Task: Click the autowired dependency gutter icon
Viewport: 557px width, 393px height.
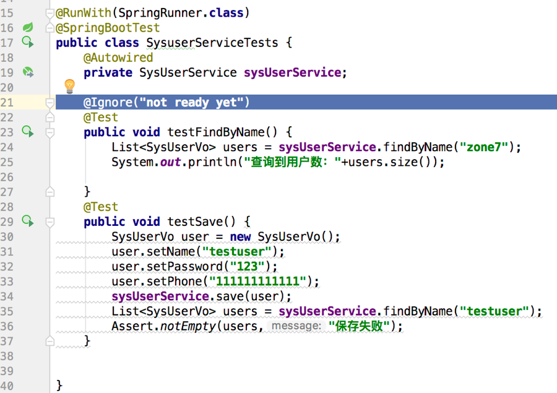Action: 28,72
